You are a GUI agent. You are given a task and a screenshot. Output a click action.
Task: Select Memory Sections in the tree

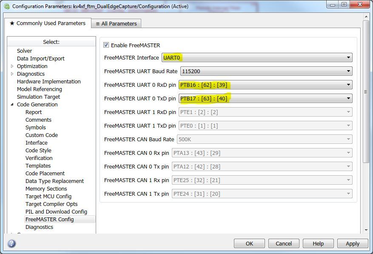[x=46, y=188]
